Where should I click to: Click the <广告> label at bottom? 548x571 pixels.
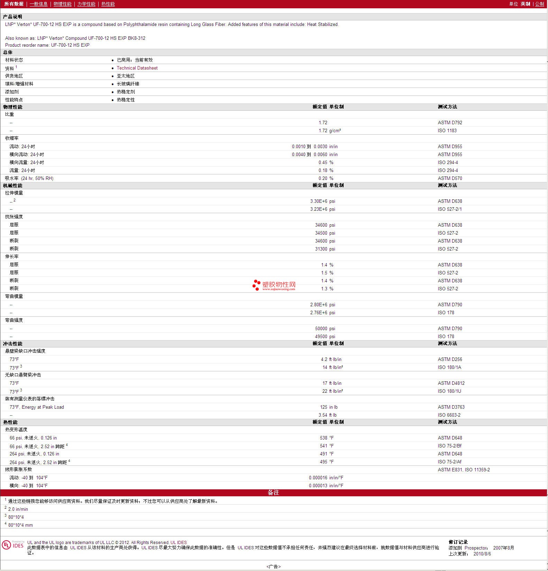pyautogui.click(x=273, y=567)
